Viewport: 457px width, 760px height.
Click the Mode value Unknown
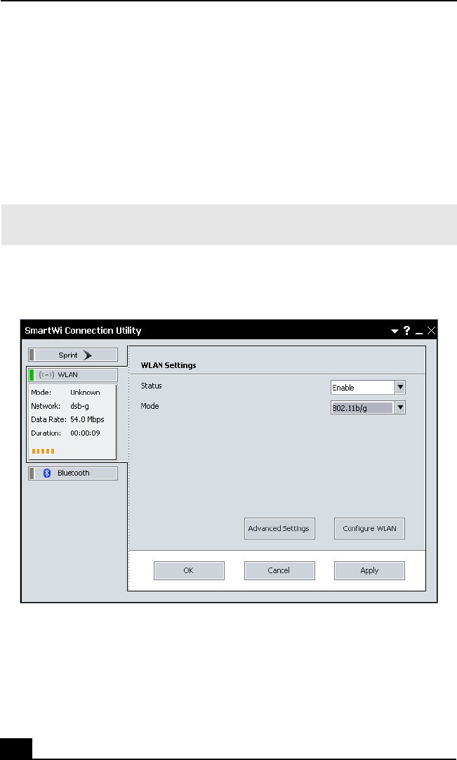click(x=86, y=392)
